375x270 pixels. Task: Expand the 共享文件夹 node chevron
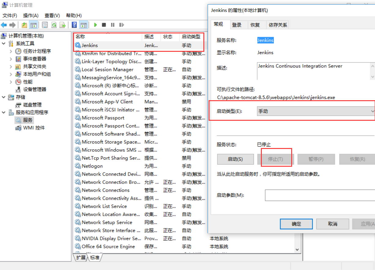coord(11,67)
